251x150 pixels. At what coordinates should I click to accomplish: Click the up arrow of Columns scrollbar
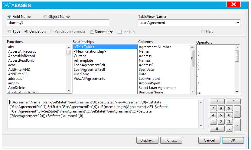(x=192, y=47)
